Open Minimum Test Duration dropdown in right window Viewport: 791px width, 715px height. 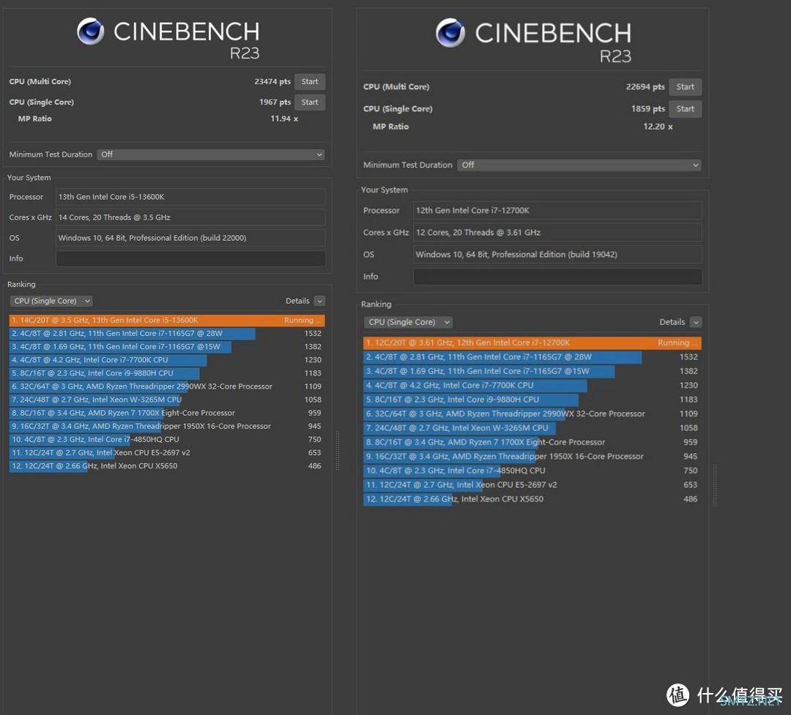579,165
